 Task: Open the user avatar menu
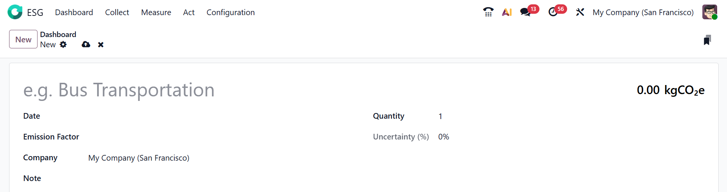click(x=710, y=12)
